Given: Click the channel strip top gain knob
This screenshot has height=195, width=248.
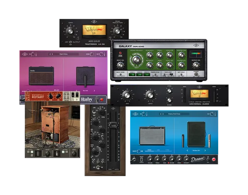Looking at the screenshot, I should click(102, 112).
